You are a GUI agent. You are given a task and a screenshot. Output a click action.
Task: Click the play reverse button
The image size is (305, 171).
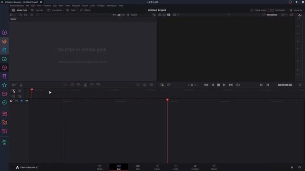(x=213, y=85)
